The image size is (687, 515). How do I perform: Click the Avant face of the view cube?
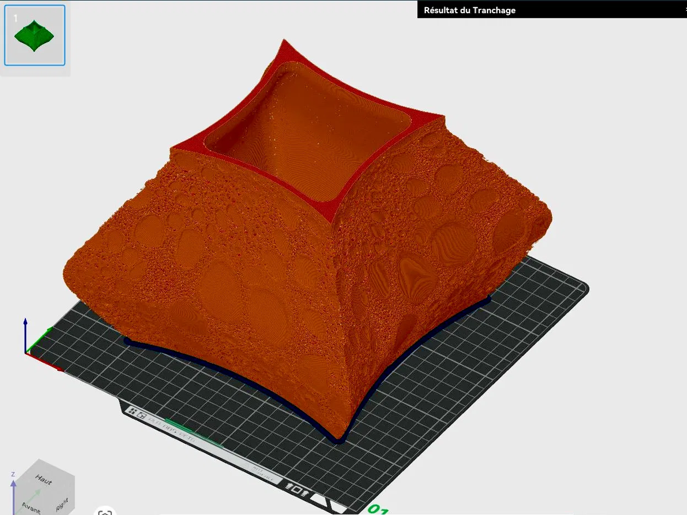(30, 507)
